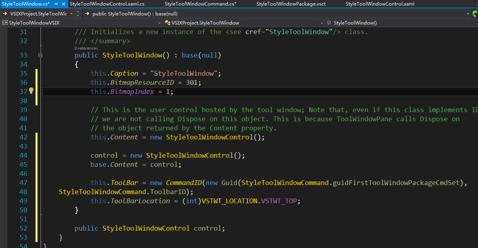
Task: Select the StyleToolWindowControl.xaml tab
Action: pos(380,4)
